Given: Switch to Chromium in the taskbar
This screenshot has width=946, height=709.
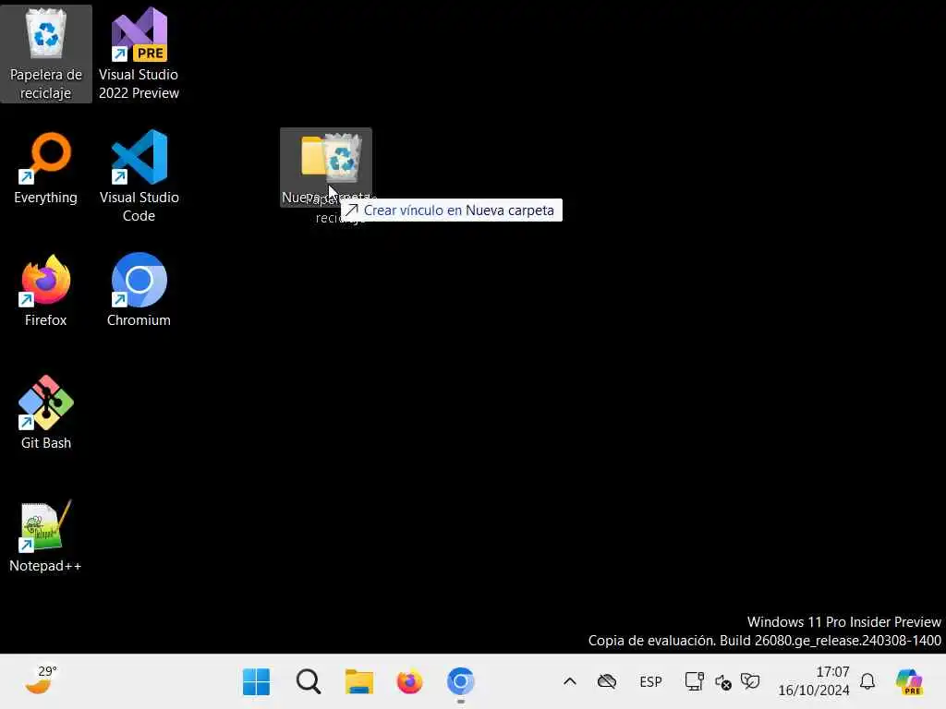Looking at the screenshot, I should coord(460,682).
